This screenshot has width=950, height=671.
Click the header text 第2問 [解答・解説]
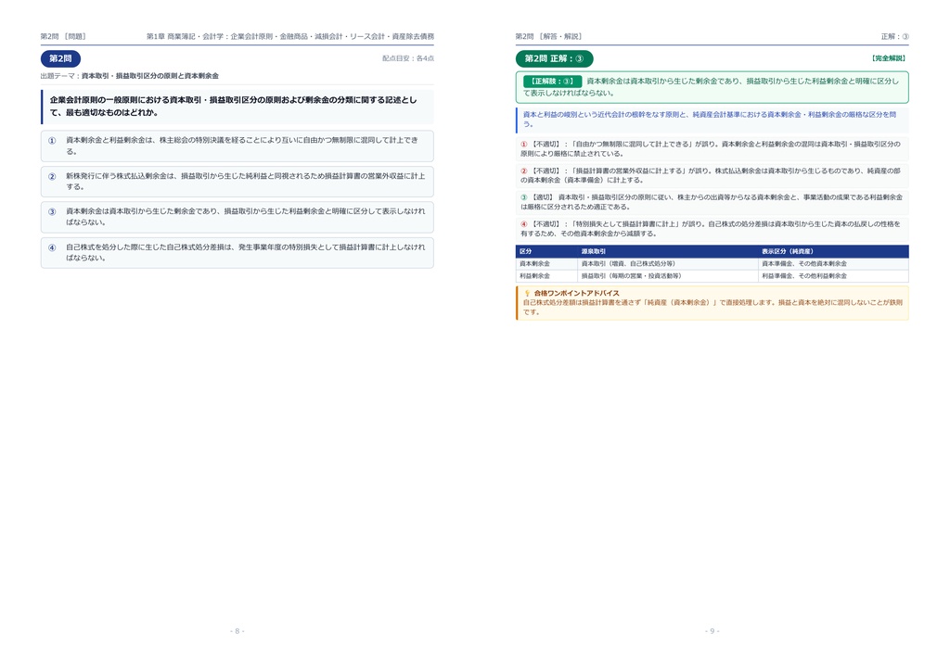(549, 36)
